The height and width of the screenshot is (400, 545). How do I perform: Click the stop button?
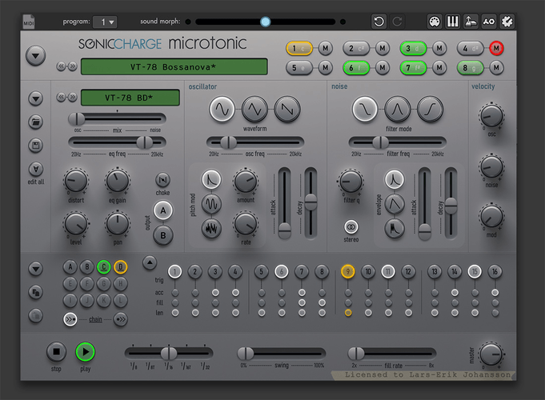[x=56, y=352]
